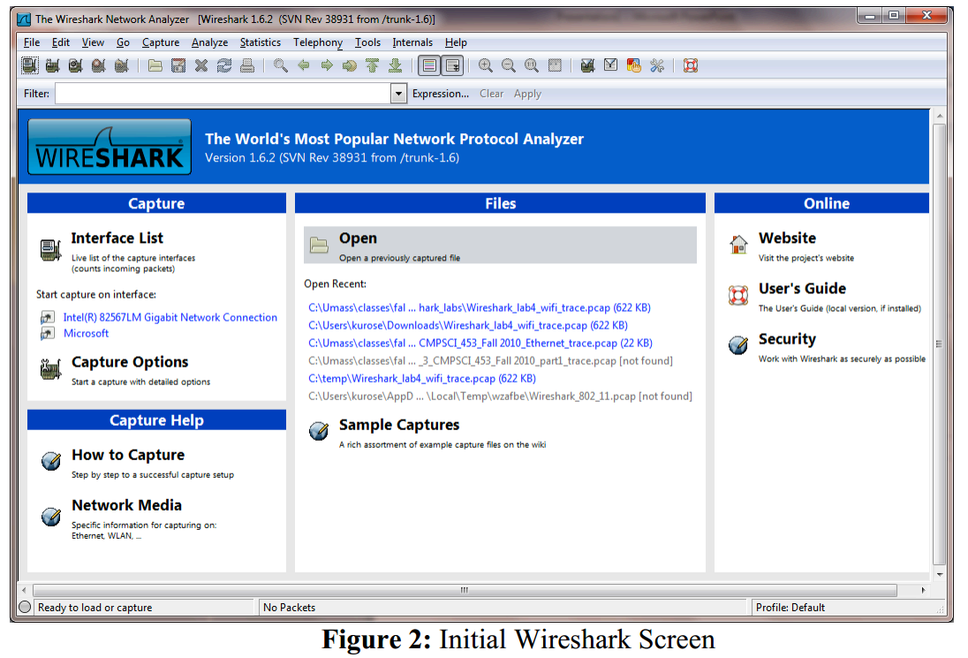Click the open file folder toolbar icon
Viewport: 968px width, 658px height.
pyautogui.click(x=155, y=65)
